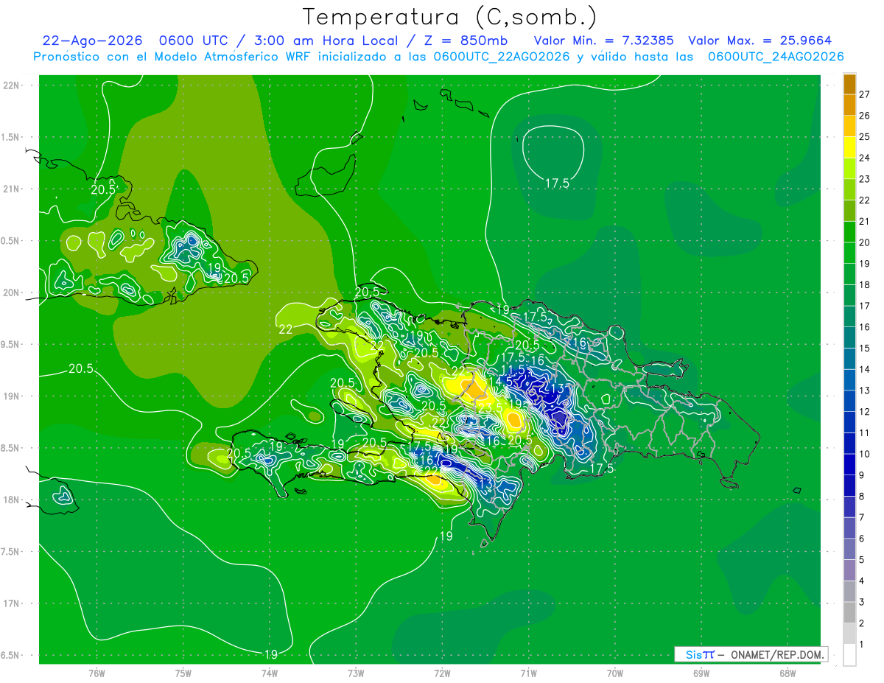Click the pressure level 'Z = 850mb'
884x683 pixels.
(x=465, y=41)
